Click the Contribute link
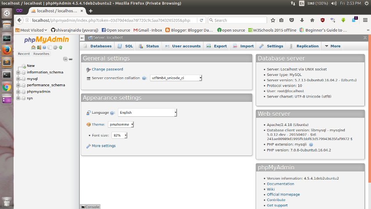 tap(276, 200)
